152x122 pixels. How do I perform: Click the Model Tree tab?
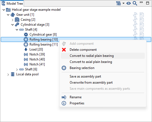[12, 4]
